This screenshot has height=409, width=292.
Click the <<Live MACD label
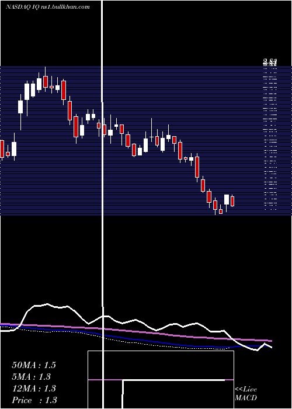(246, 393)
